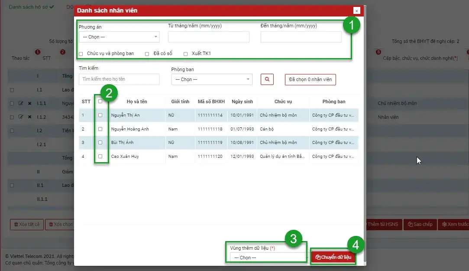Open the Phòng ban filter dropdown
469x271 pixels.
coord(212,79)
